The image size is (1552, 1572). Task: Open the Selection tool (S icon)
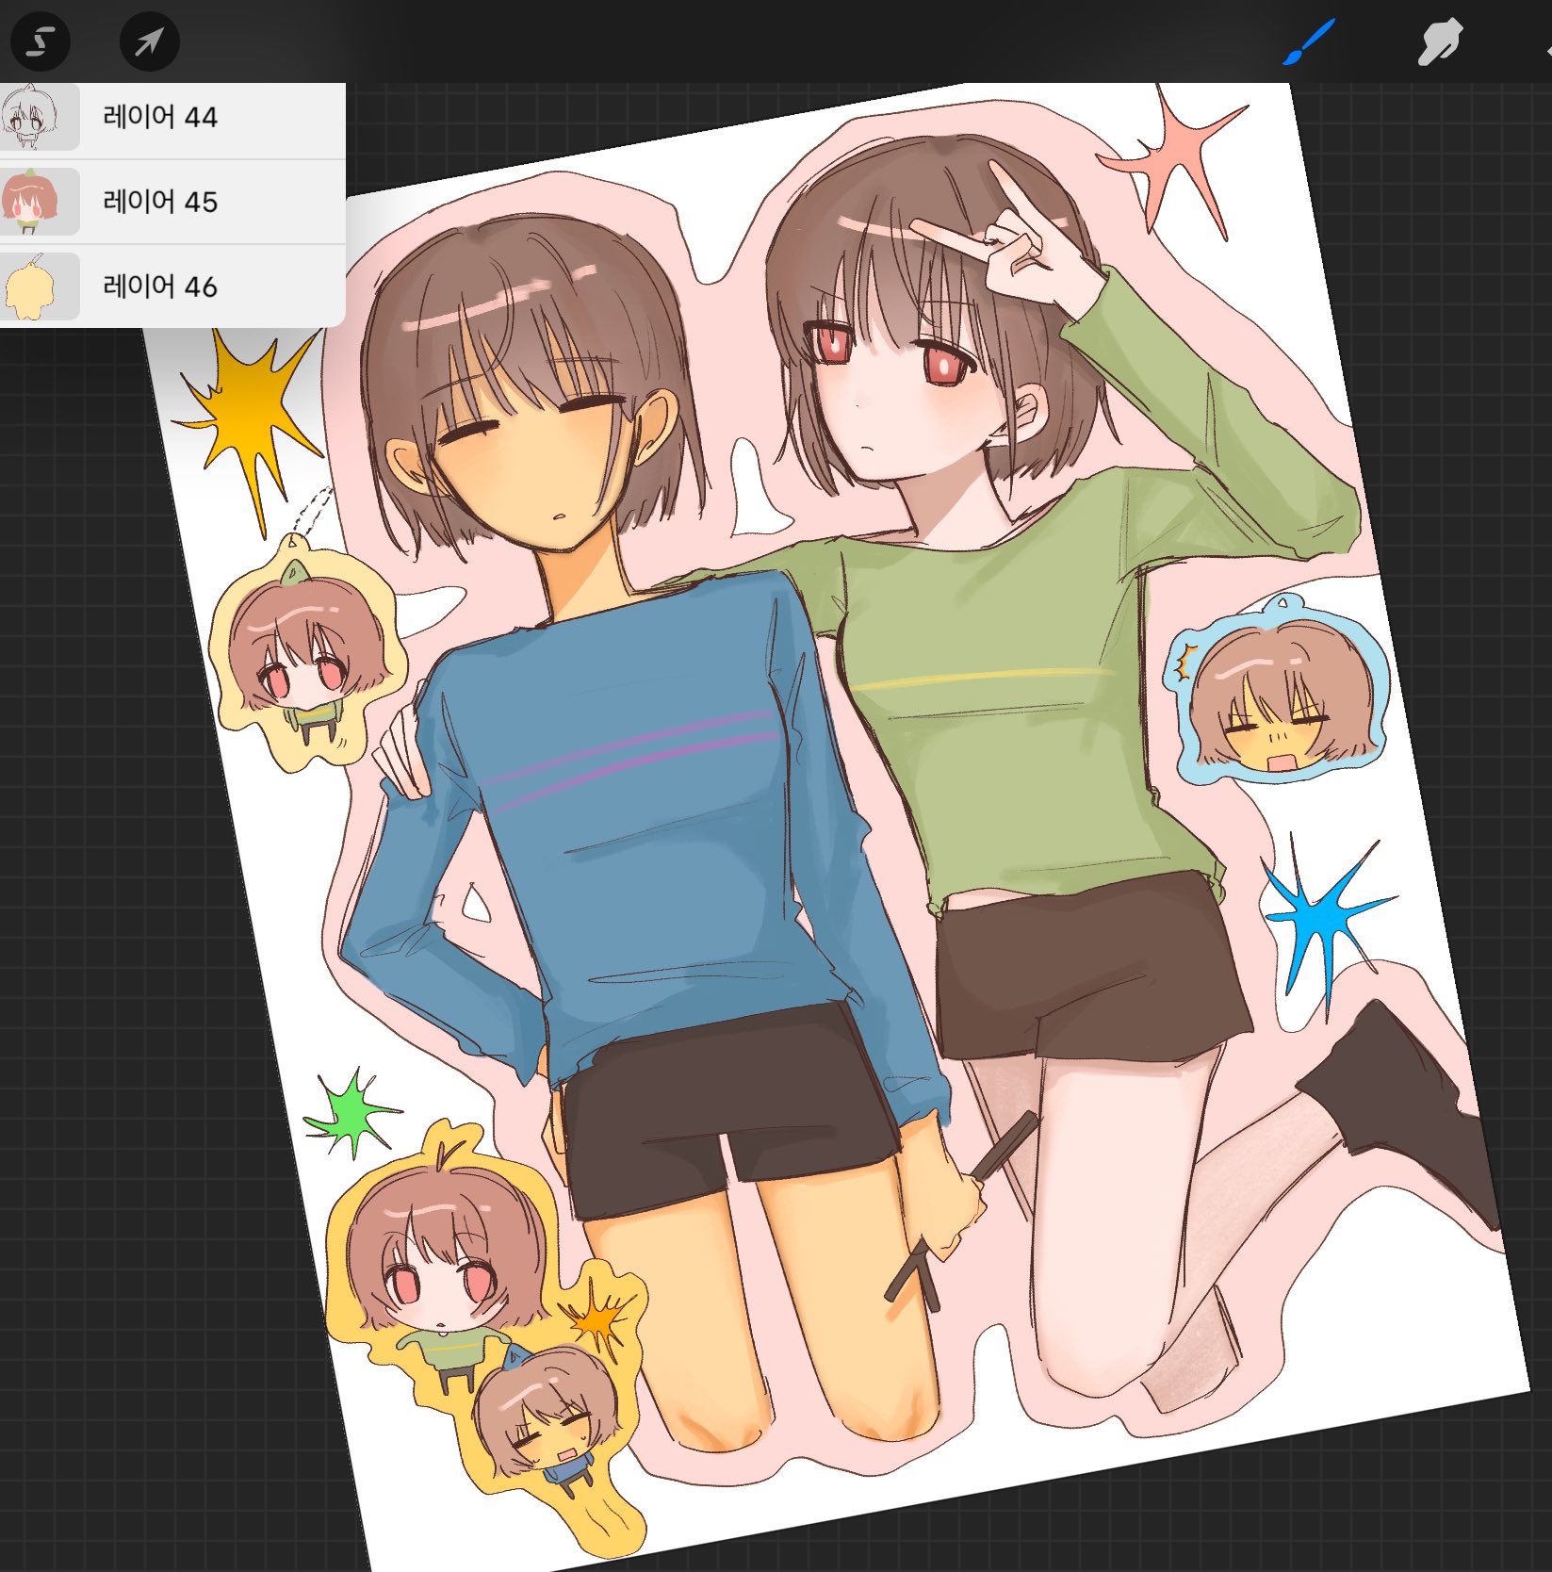[x=41, y=41]
